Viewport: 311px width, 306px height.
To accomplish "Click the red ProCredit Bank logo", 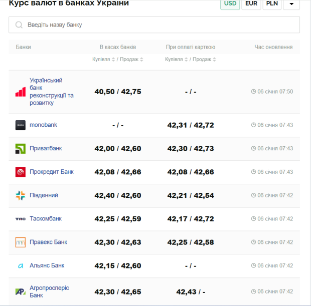I will [20, 172].
